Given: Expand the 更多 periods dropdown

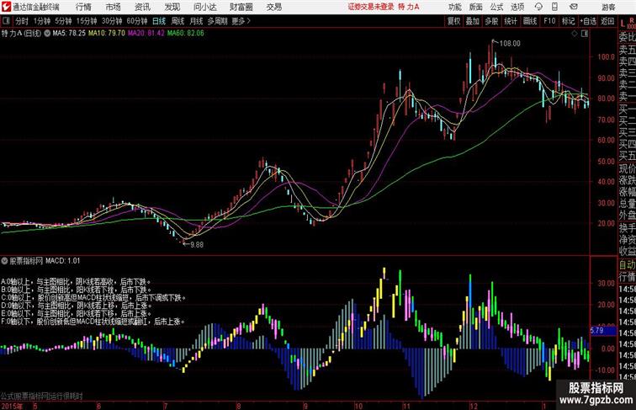Looking at the screenshot, I should 241,21.
